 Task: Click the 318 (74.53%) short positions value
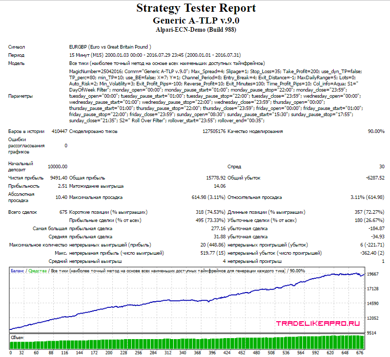coord(211,212)
